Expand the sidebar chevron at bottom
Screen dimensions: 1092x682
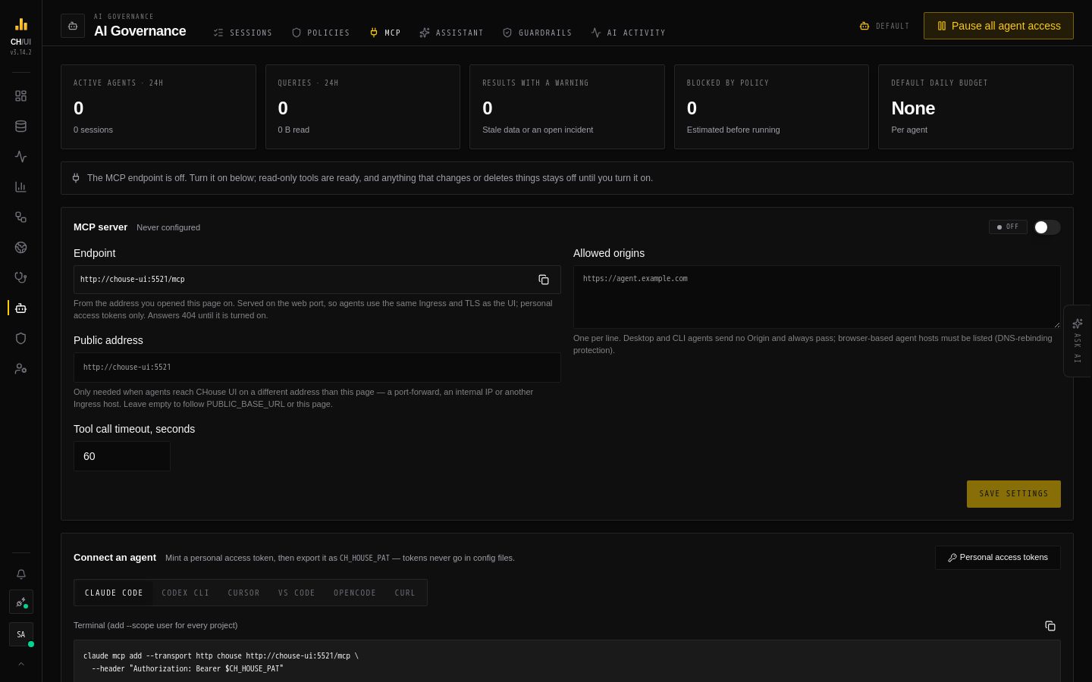pos(21,664)
